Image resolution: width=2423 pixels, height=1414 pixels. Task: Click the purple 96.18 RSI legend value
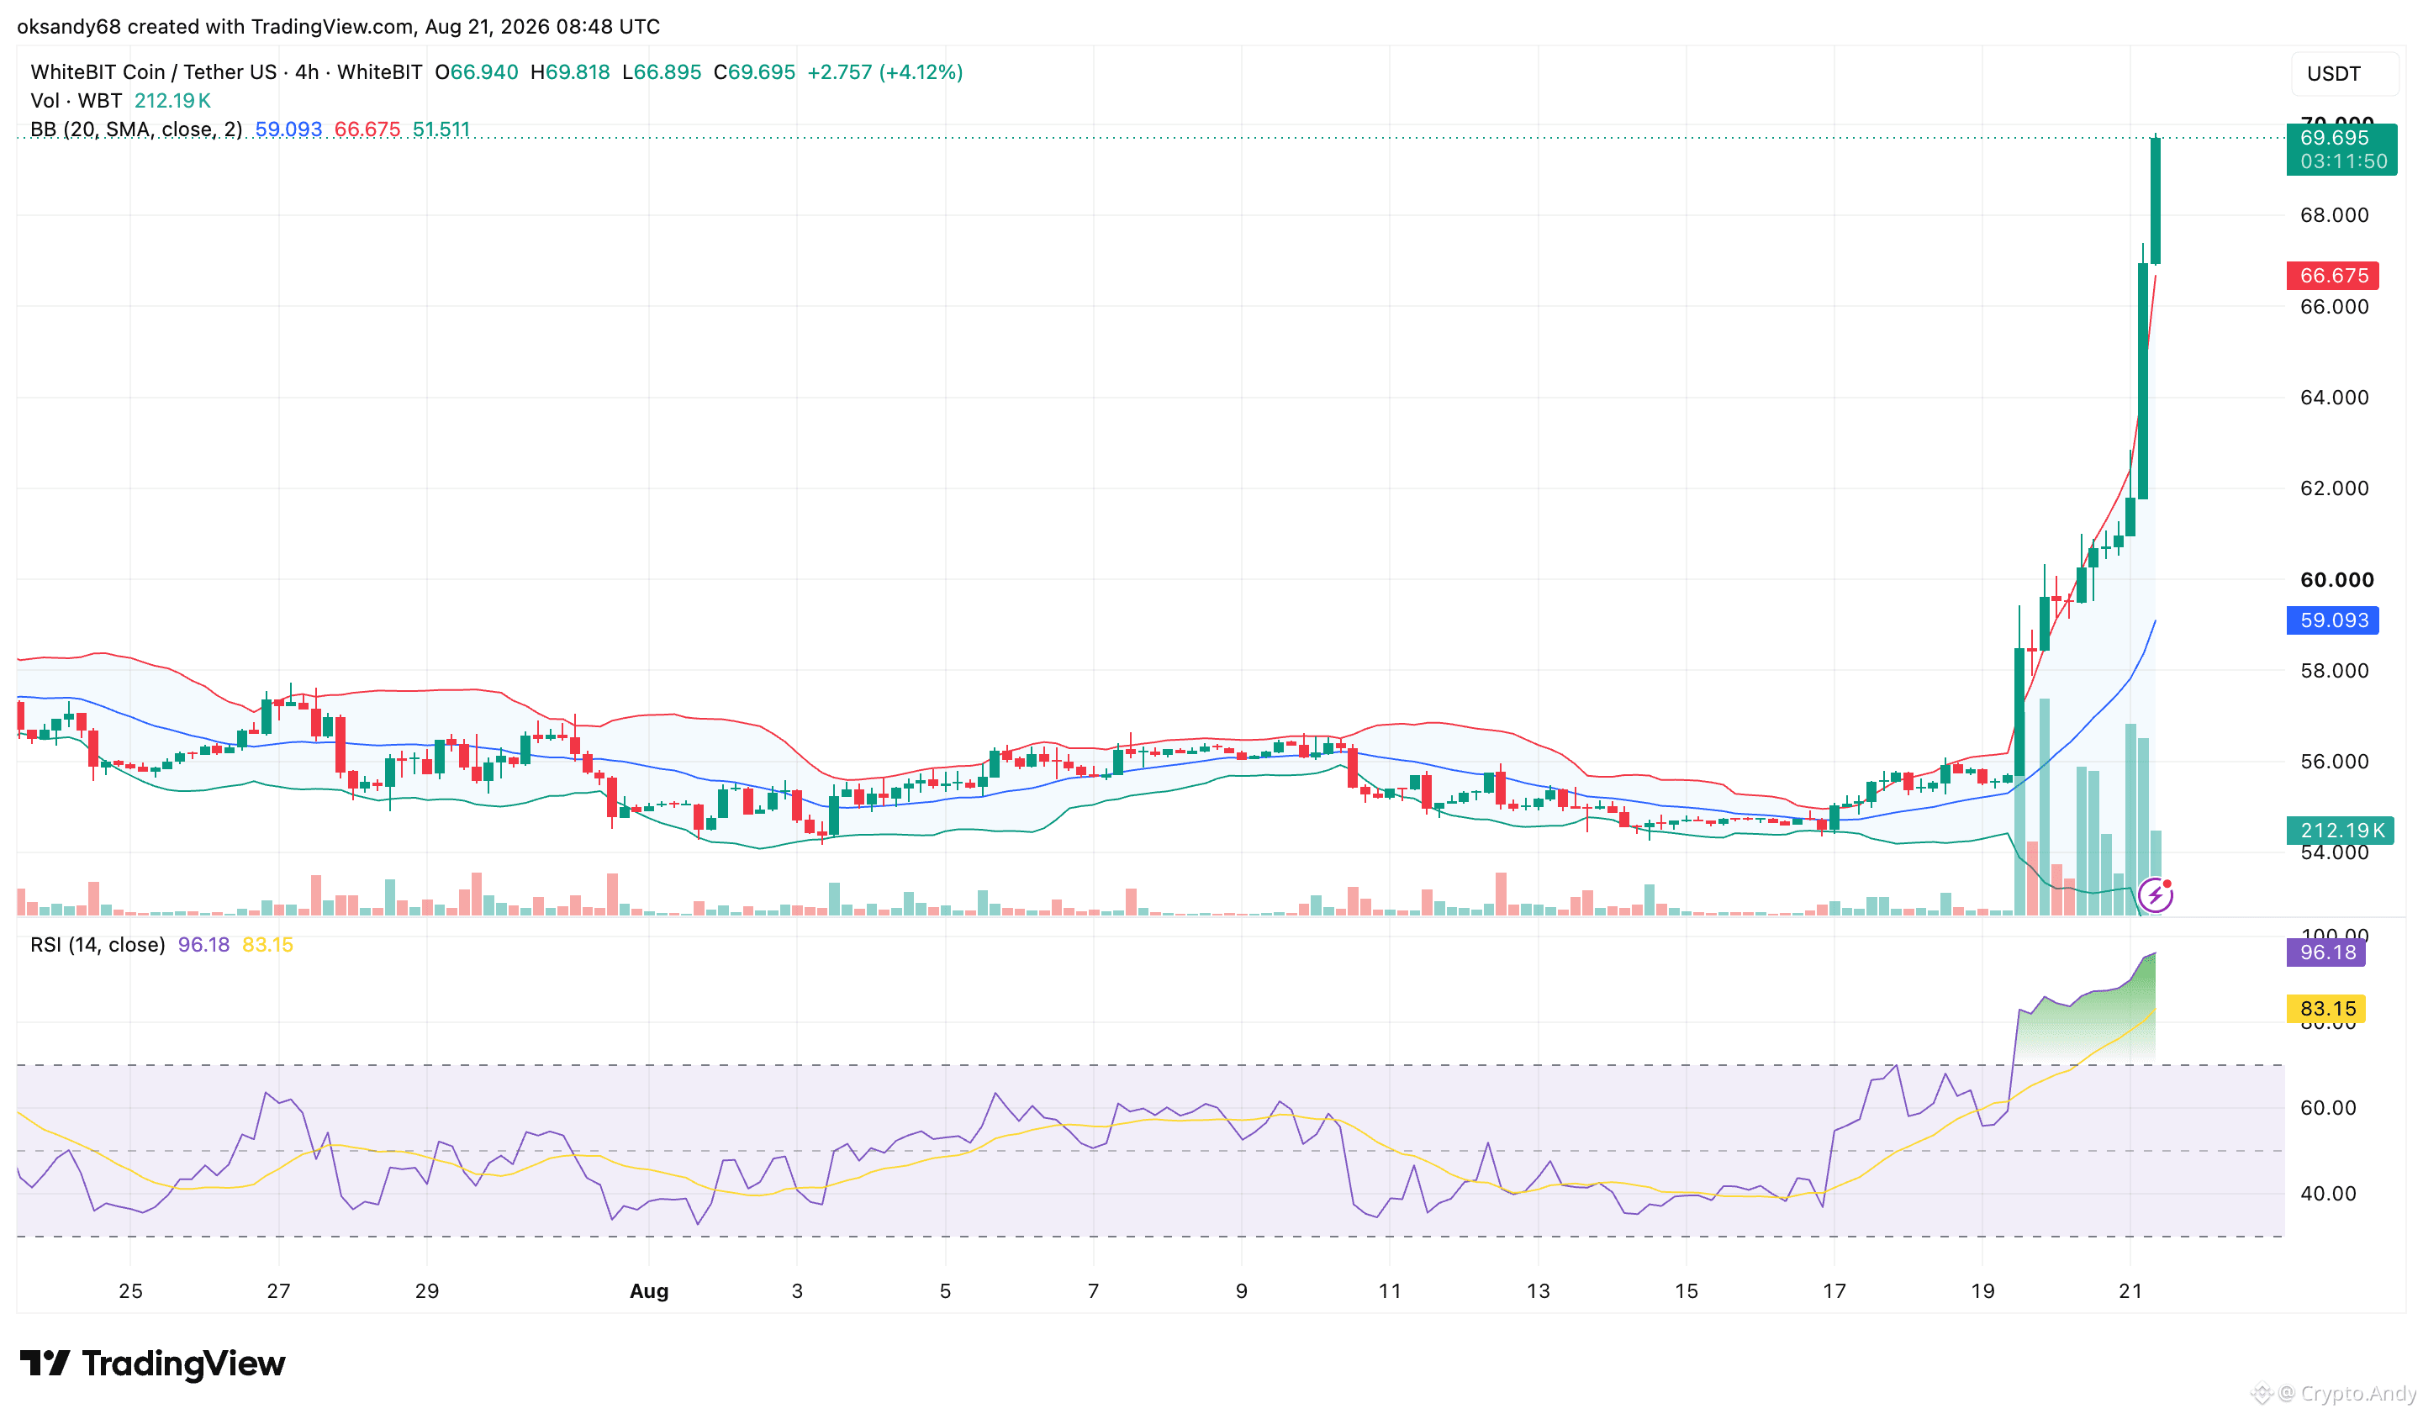(x=203, y=945)
